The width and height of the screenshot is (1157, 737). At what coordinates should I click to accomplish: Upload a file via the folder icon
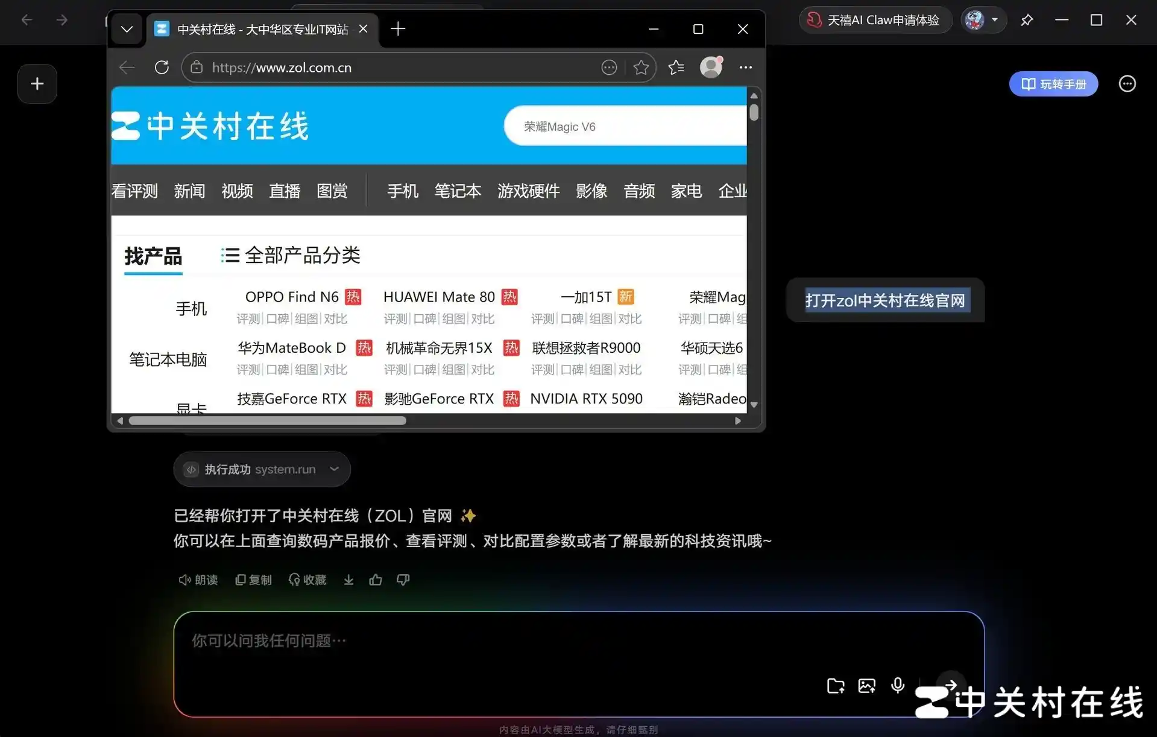[835, 685]
